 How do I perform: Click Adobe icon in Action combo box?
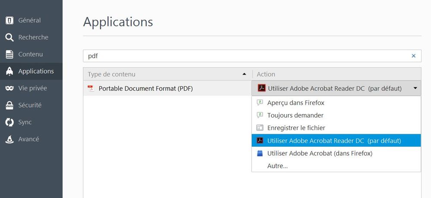coord(261,88)
